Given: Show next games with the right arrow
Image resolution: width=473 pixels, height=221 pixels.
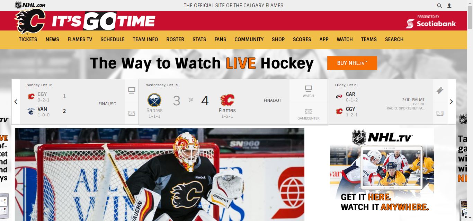Looking at the screenshot, I should pyautogui.click(x=451, y=102).
